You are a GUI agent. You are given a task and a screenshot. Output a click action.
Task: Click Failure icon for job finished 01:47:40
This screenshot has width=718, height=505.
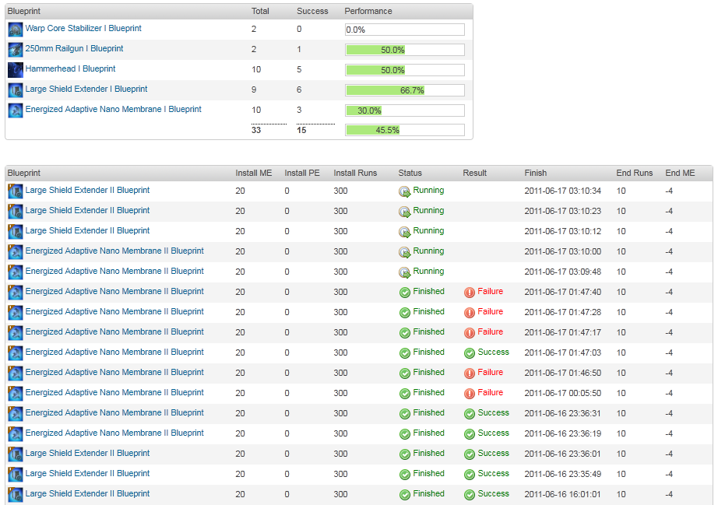(469, 292)
